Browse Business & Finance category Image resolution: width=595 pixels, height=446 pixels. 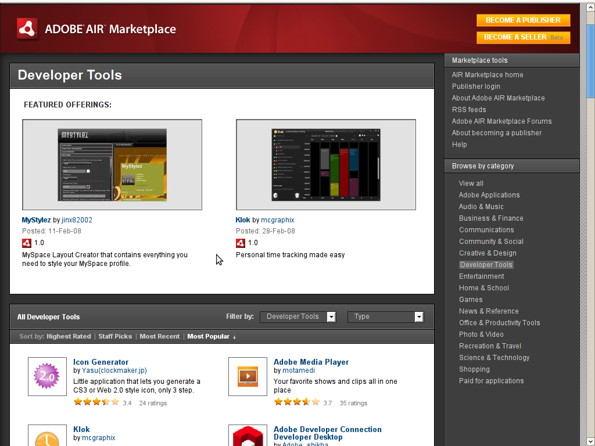(x=491, y=218)
